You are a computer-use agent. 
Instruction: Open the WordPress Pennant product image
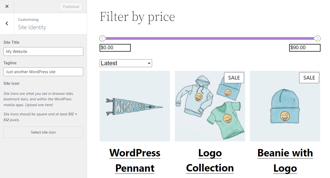135,106
